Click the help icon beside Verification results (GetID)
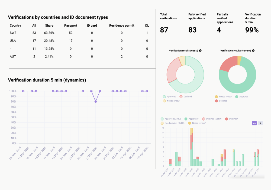Screen dimensions: 271x190 click(x=200, y=50)
